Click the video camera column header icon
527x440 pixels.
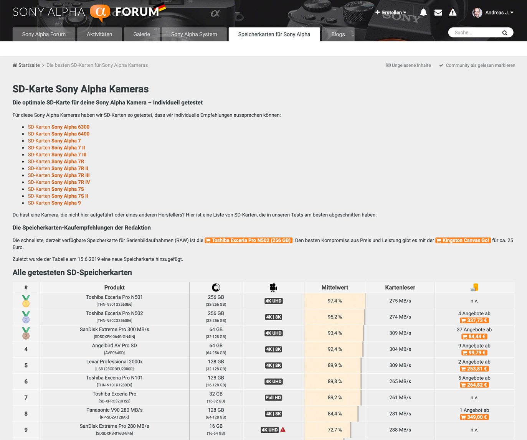[273, 287]
